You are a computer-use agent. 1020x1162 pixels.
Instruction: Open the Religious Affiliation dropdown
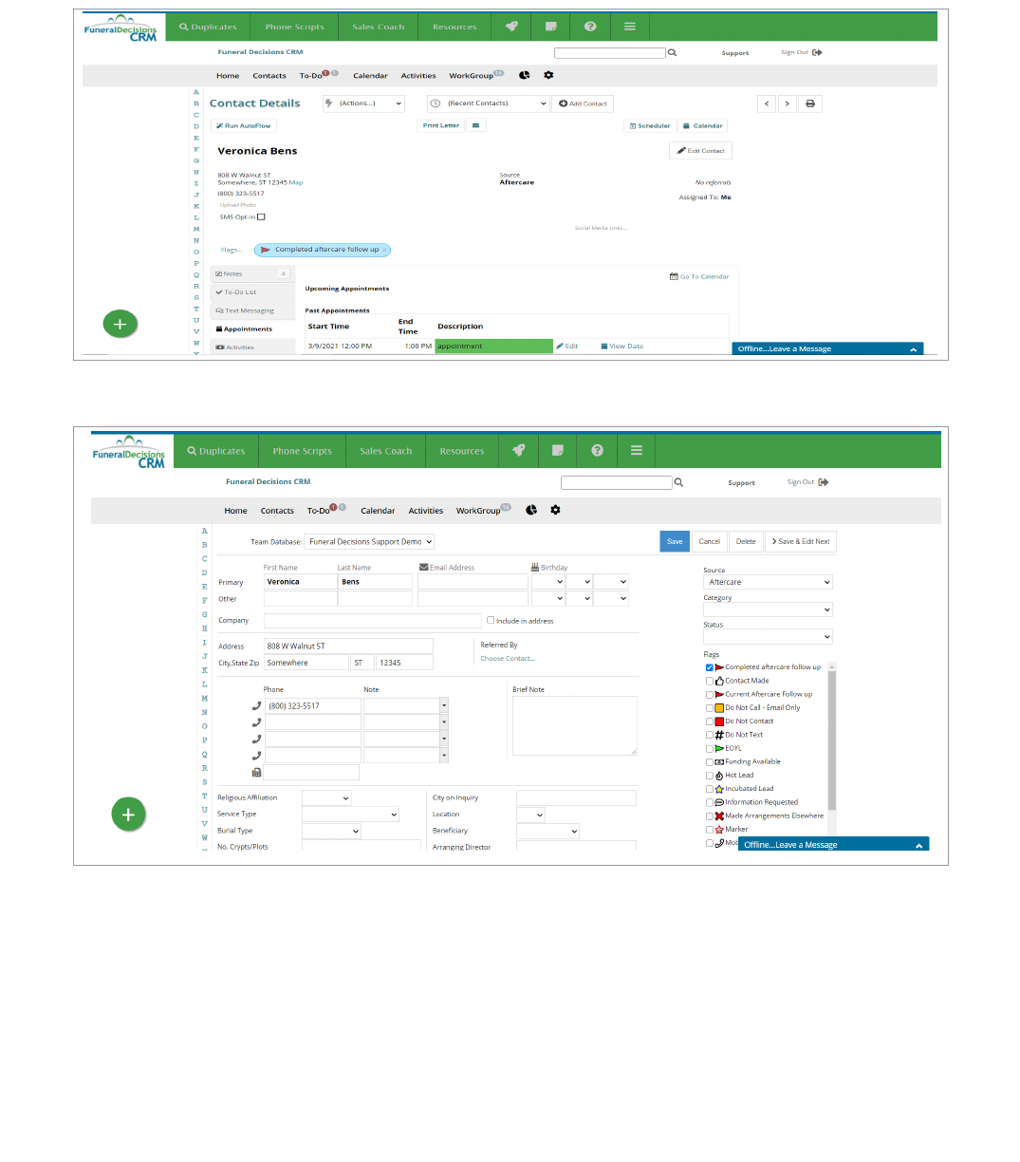tap(326, 798)
